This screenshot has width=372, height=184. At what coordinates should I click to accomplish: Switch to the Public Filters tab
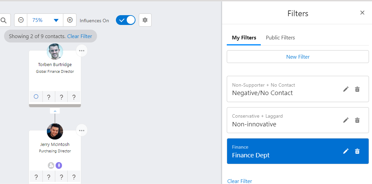[x=280, y=38]
